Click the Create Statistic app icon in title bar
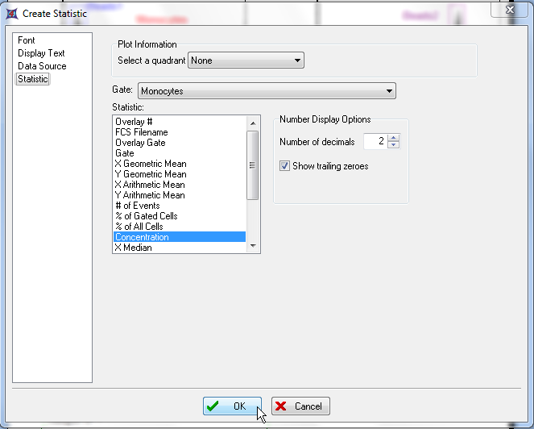 [x=12, y=14]
